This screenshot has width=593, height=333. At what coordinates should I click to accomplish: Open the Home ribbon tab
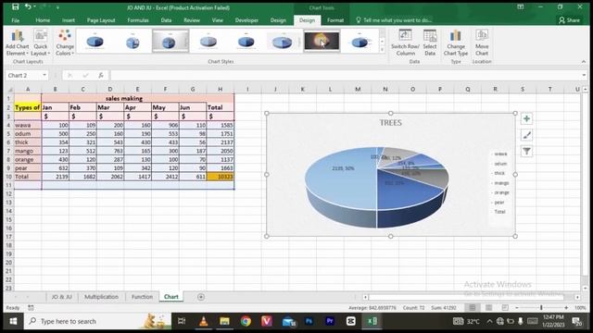pos(43,20)
